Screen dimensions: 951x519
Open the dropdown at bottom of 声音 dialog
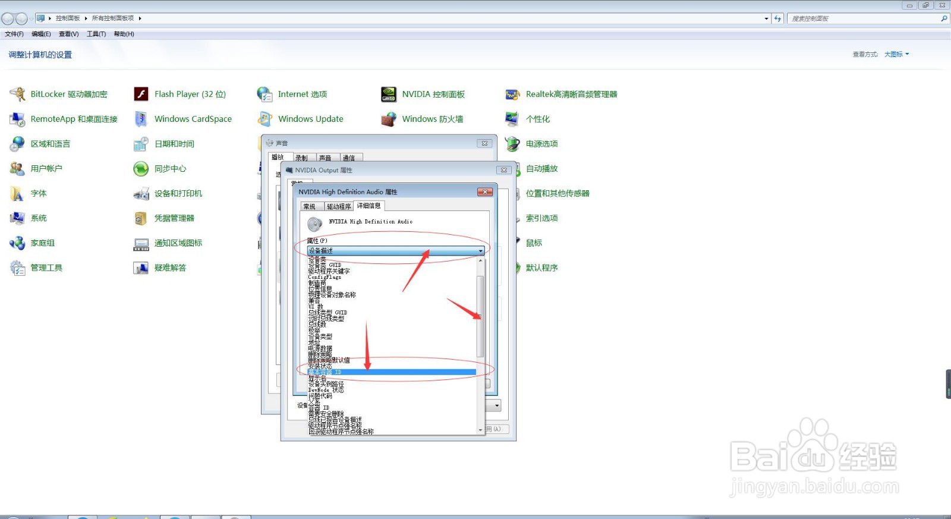(x=497, y=405)
